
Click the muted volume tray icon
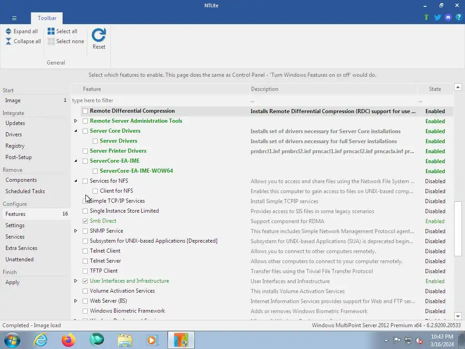click(x=419, y=340)
